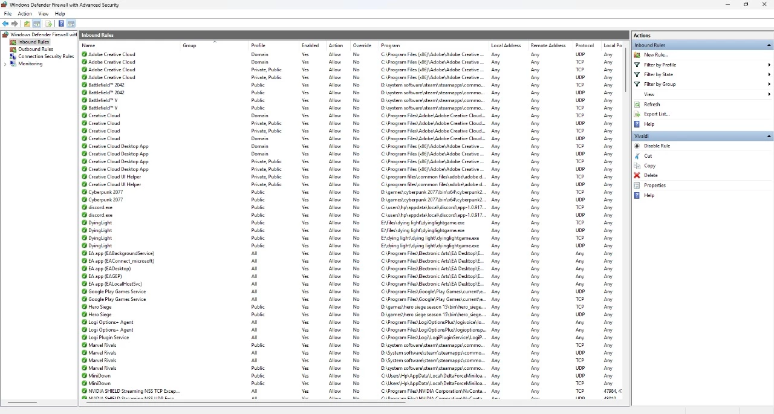
Task: Click green check icon of EA app (EAGEP)
Action: [x=85, y=276]
